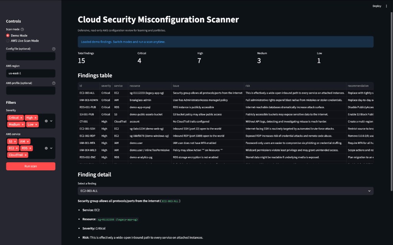Click the Total findings value 15
393x245 pixels.
(81, 61)
